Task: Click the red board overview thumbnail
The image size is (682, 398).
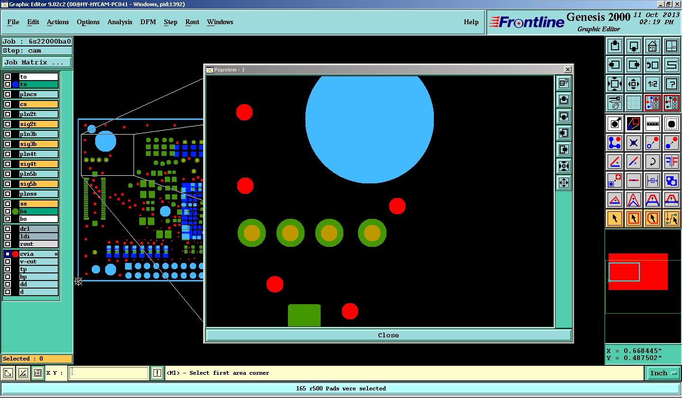Action: tap(638, 271)
